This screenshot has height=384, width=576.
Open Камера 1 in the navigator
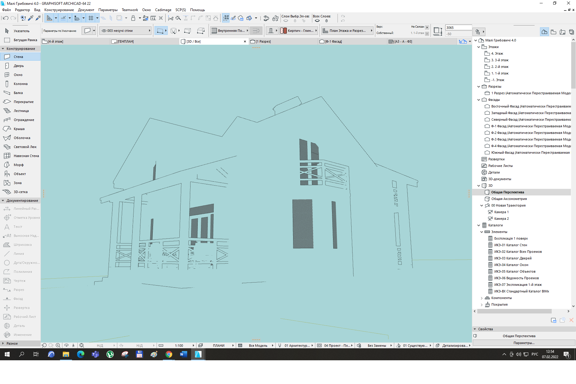click(x=501, y=212)
